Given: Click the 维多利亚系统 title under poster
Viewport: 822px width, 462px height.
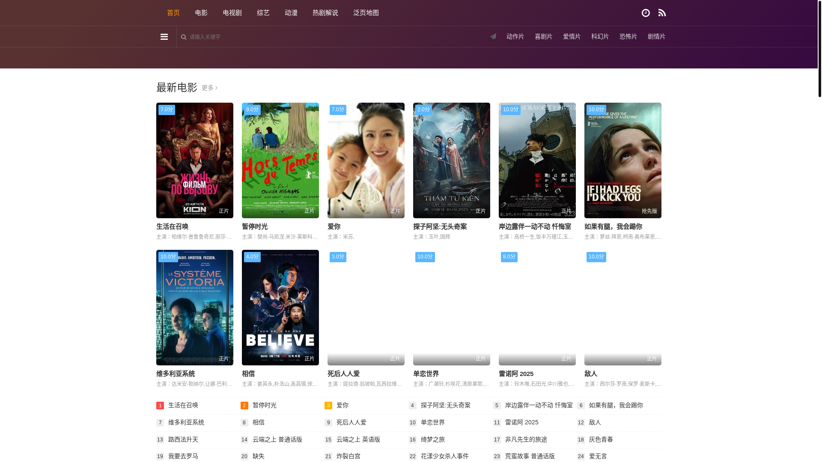Looking at the screenshot, I should pyautogui.click(x=176, y=373).
